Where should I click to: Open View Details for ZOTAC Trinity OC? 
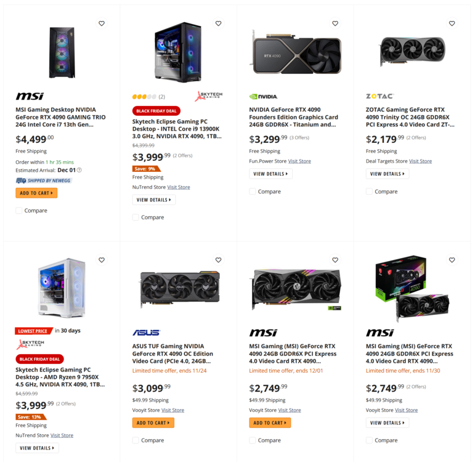[x=387, y=174]
